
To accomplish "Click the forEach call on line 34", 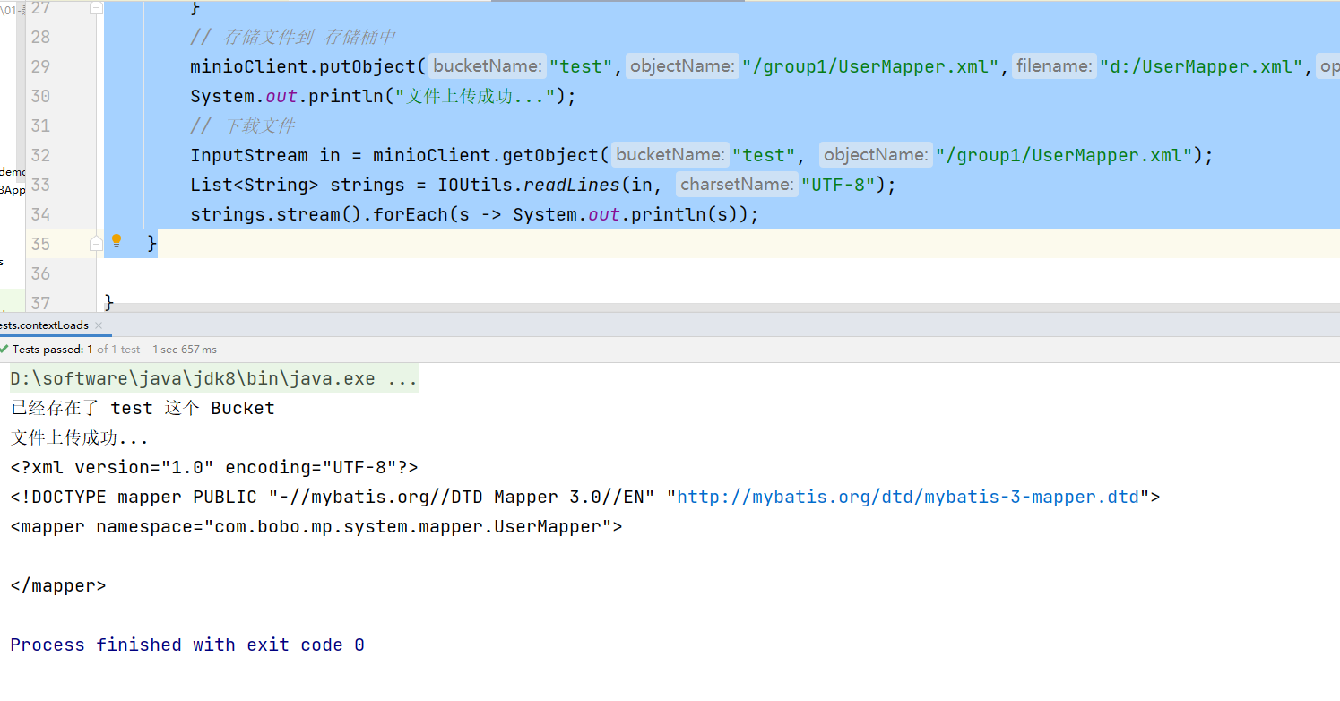I will 405,214.
